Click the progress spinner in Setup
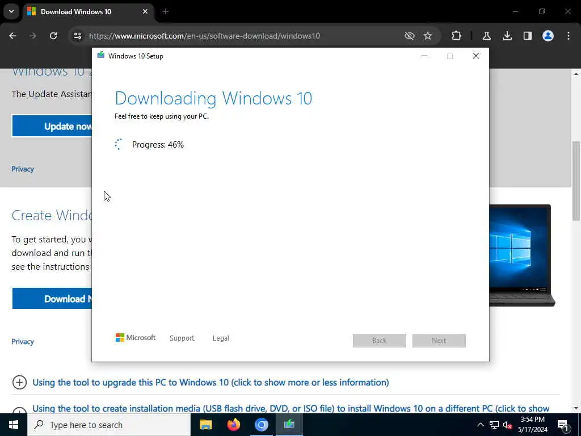The height and width of the screenshot is (436, 581). pos(118,144)
